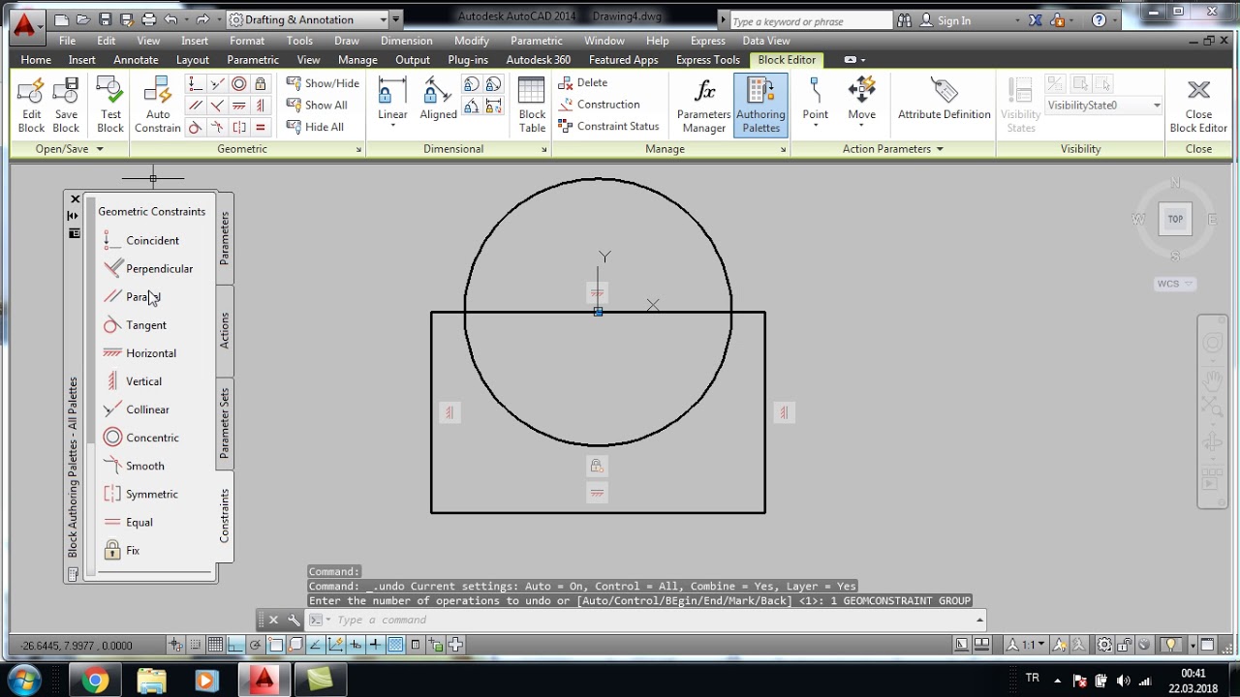Click the Collinear constraint in the palette

(137, 409)
